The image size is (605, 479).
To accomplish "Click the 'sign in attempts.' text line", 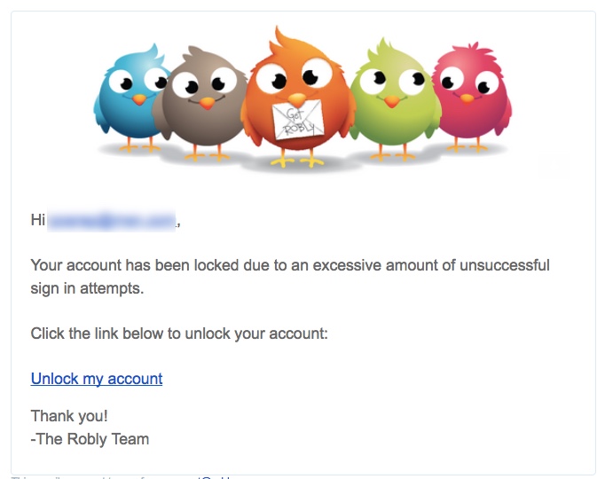I will (x=87, y=288).
